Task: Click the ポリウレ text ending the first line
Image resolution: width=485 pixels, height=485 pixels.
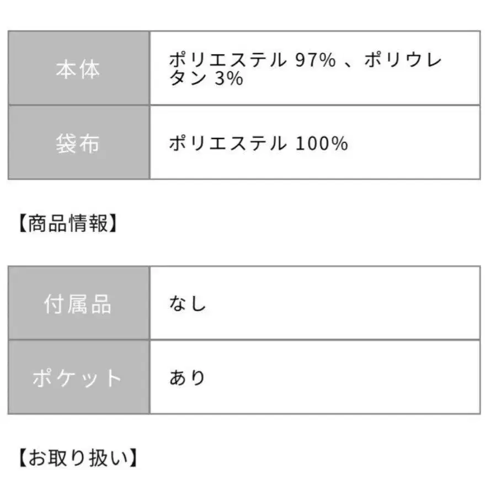Action: pos(403,60)
